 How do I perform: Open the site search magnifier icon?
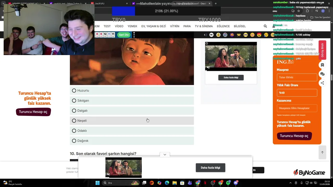tap(265, 26)
